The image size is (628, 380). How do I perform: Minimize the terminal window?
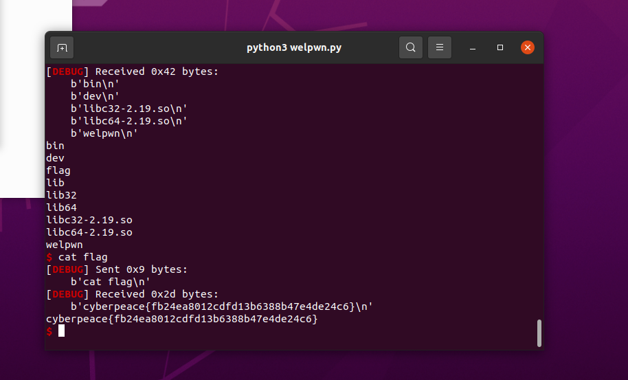[x=473, y=47]
